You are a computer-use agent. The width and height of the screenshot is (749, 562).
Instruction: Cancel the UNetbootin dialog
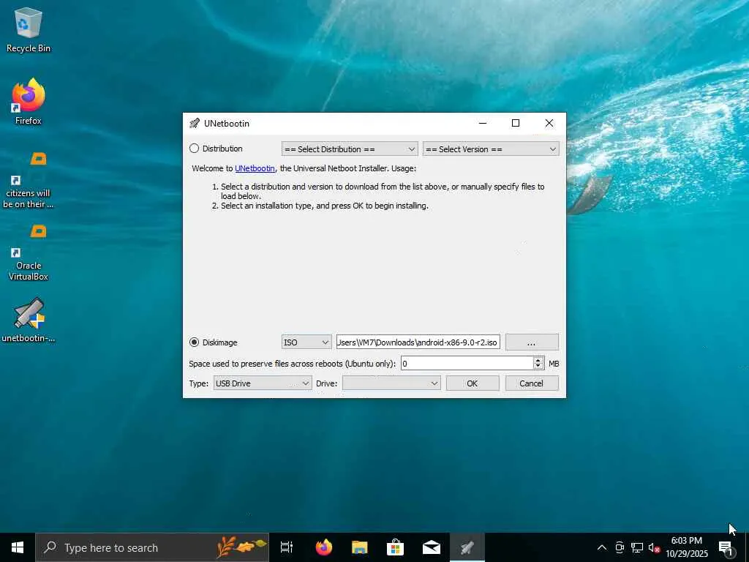(x=532, y=383)
